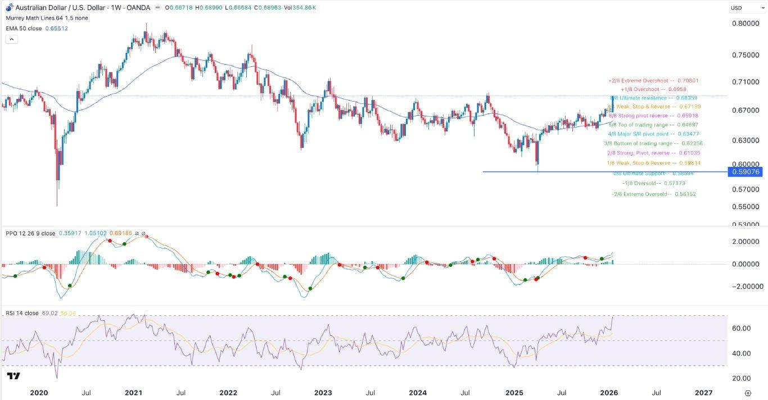Click the OANDA exchange name in the chart title

click(140, 7)
